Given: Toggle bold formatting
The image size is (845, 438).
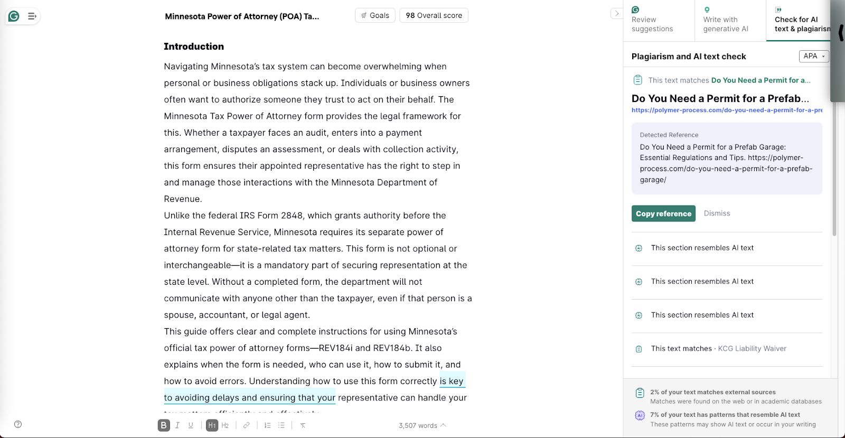Looking at the screenshot, I should pyautogui.click(x=164, y=425).
